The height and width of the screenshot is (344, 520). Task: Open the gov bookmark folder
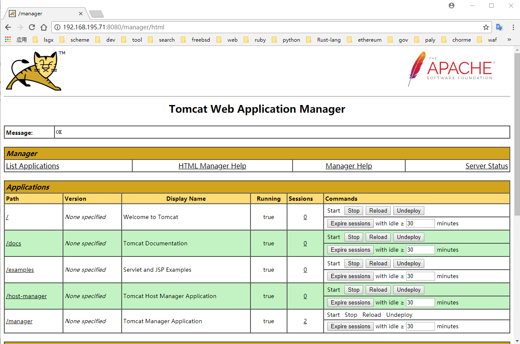pos(398,40)
